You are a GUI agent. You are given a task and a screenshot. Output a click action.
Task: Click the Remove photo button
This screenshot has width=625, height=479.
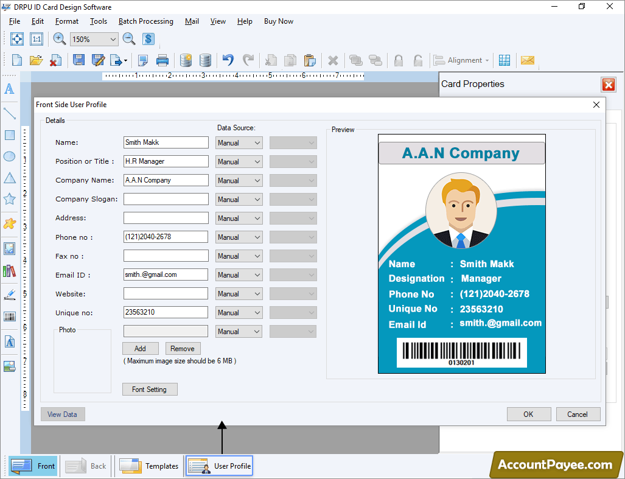point(183,349)
